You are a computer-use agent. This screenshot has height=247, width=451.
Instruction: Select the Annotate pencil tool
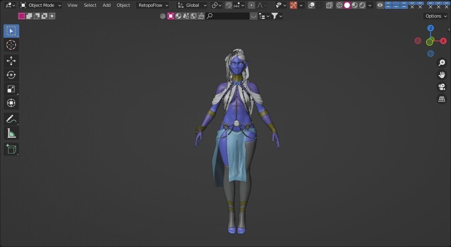11,119
